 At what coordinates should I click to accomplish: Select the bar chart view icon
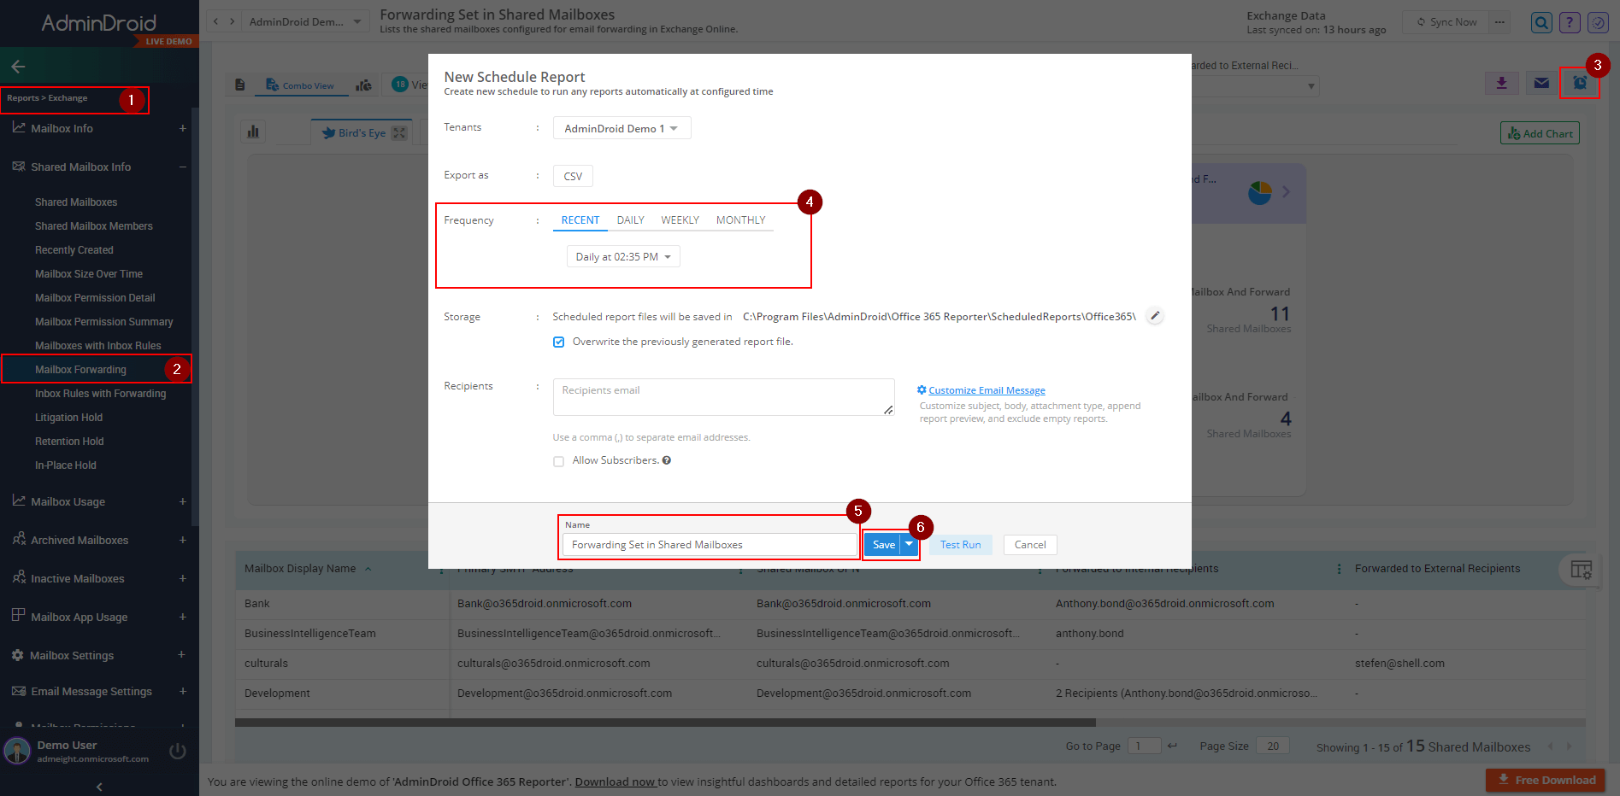tap(253, 131)
